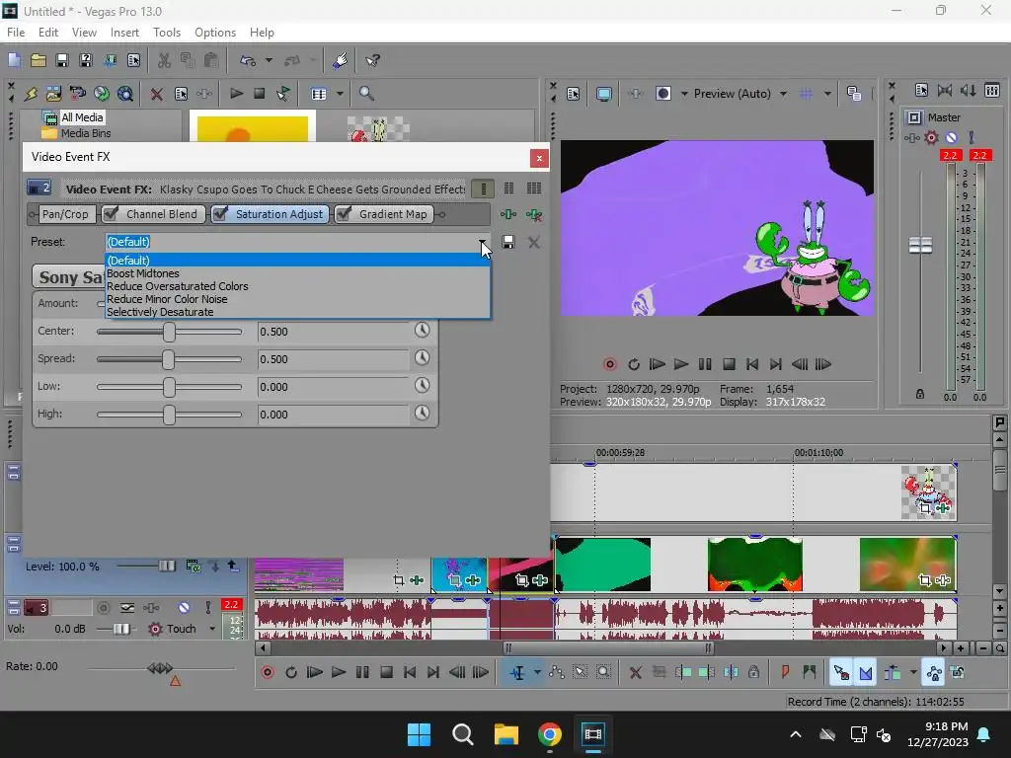Delete the preset with the X icon
Screen dimensions: 1011x758
(x=533, y=243)
